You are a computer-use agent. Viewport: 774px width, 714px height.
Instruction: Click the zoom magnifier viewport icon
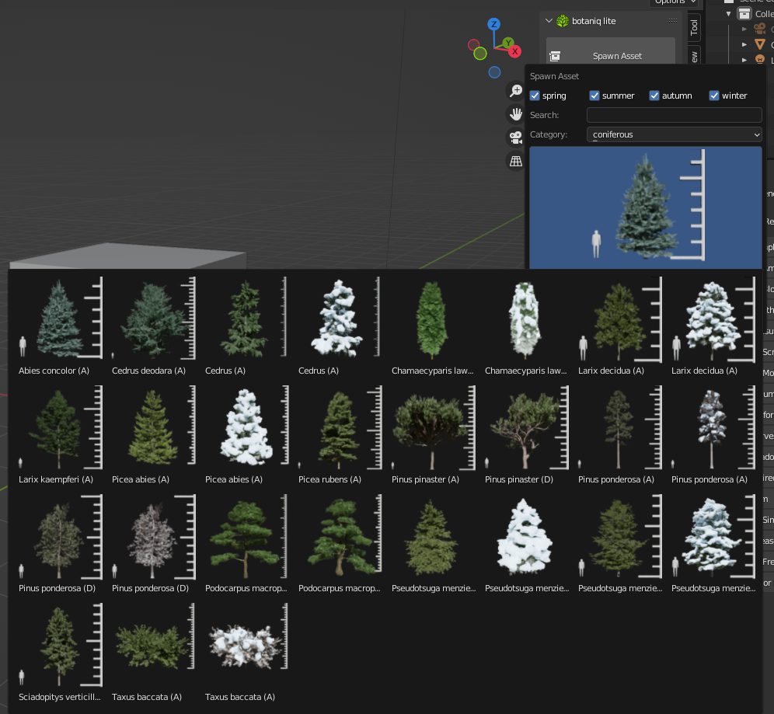[516, 91]
